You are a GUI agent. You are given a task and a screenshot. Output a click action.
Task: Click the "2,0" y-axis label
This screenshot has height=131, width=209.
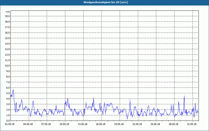(8, 110)
